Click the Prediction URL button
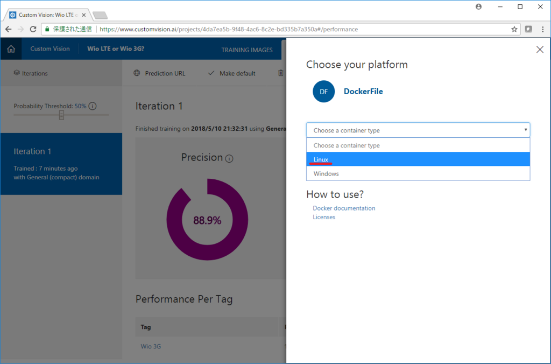This screenshot has width=551, height=364. 159,73
